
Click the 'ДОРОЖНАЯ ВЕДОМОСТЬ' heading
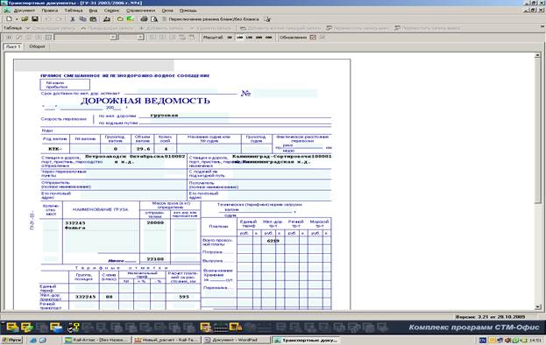coord(145,101)
